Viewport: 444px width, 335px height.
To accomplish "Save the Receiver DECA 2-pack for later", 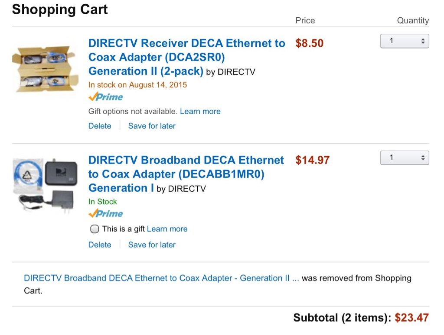I will coord(152,126).
